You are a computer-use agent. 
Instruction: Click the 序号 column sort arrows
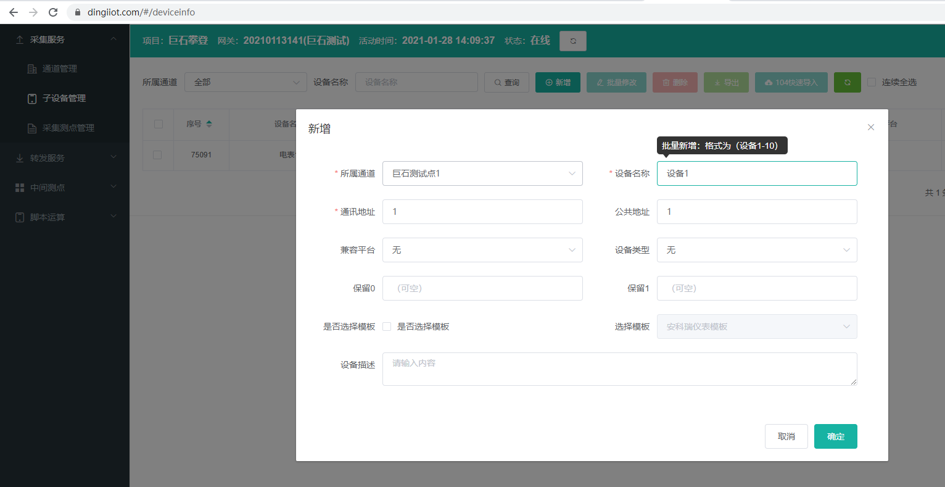pos(209,124)
